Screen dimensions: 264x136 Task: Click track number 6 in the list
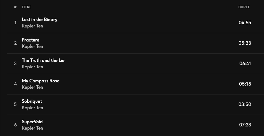[x=15, y=125]
